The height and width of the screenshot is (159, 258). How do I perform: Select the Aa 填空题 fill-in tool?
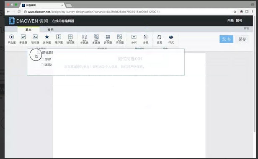click(35, 39)
